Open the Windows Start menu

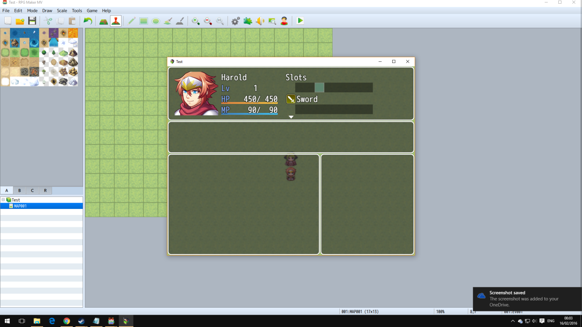[x=7, y=321]
